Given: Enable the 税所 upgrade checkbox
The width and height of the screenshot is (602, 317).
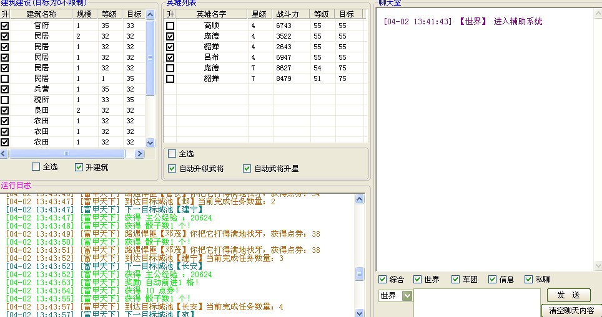Looking at the screenshot, I should tap(4, 100).
